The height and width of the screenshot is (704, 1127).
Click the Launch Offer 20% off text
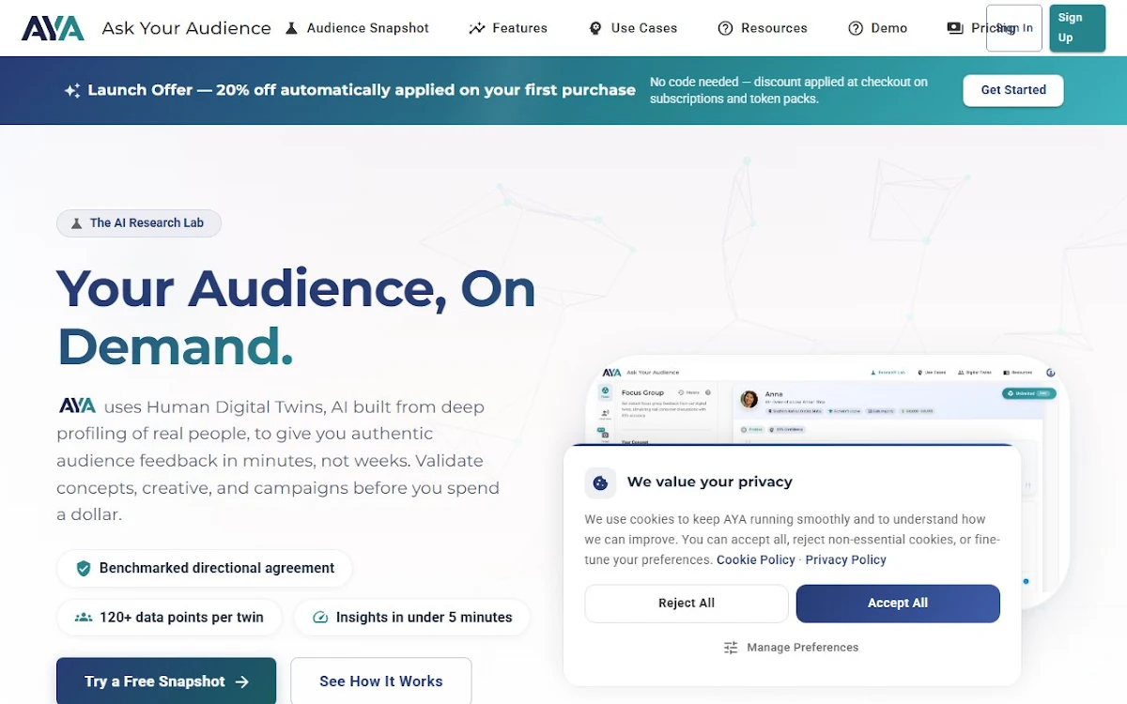point(362,90)
